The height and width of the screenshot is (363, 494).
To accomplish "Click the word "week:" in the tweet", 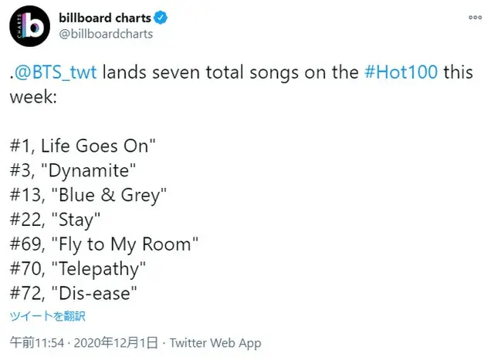I will pyautogui.click(x=33, y=96).
